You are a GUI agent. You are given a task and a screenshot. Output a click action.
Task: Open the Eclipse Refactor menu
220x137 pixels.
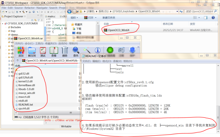point(29,8)
